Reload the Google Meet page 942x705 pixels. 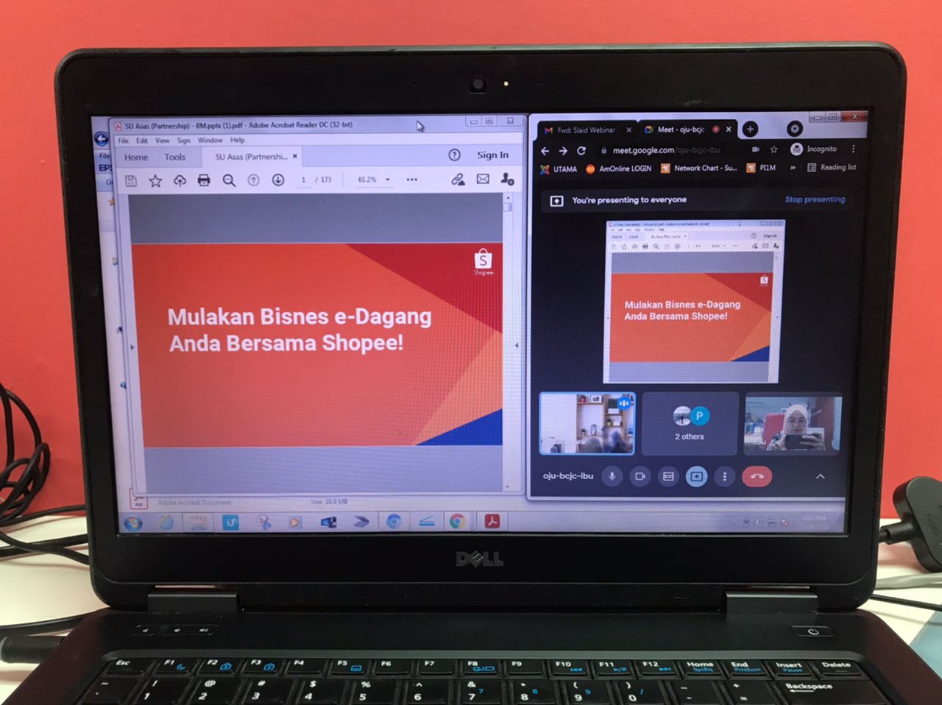coord(581,151)
